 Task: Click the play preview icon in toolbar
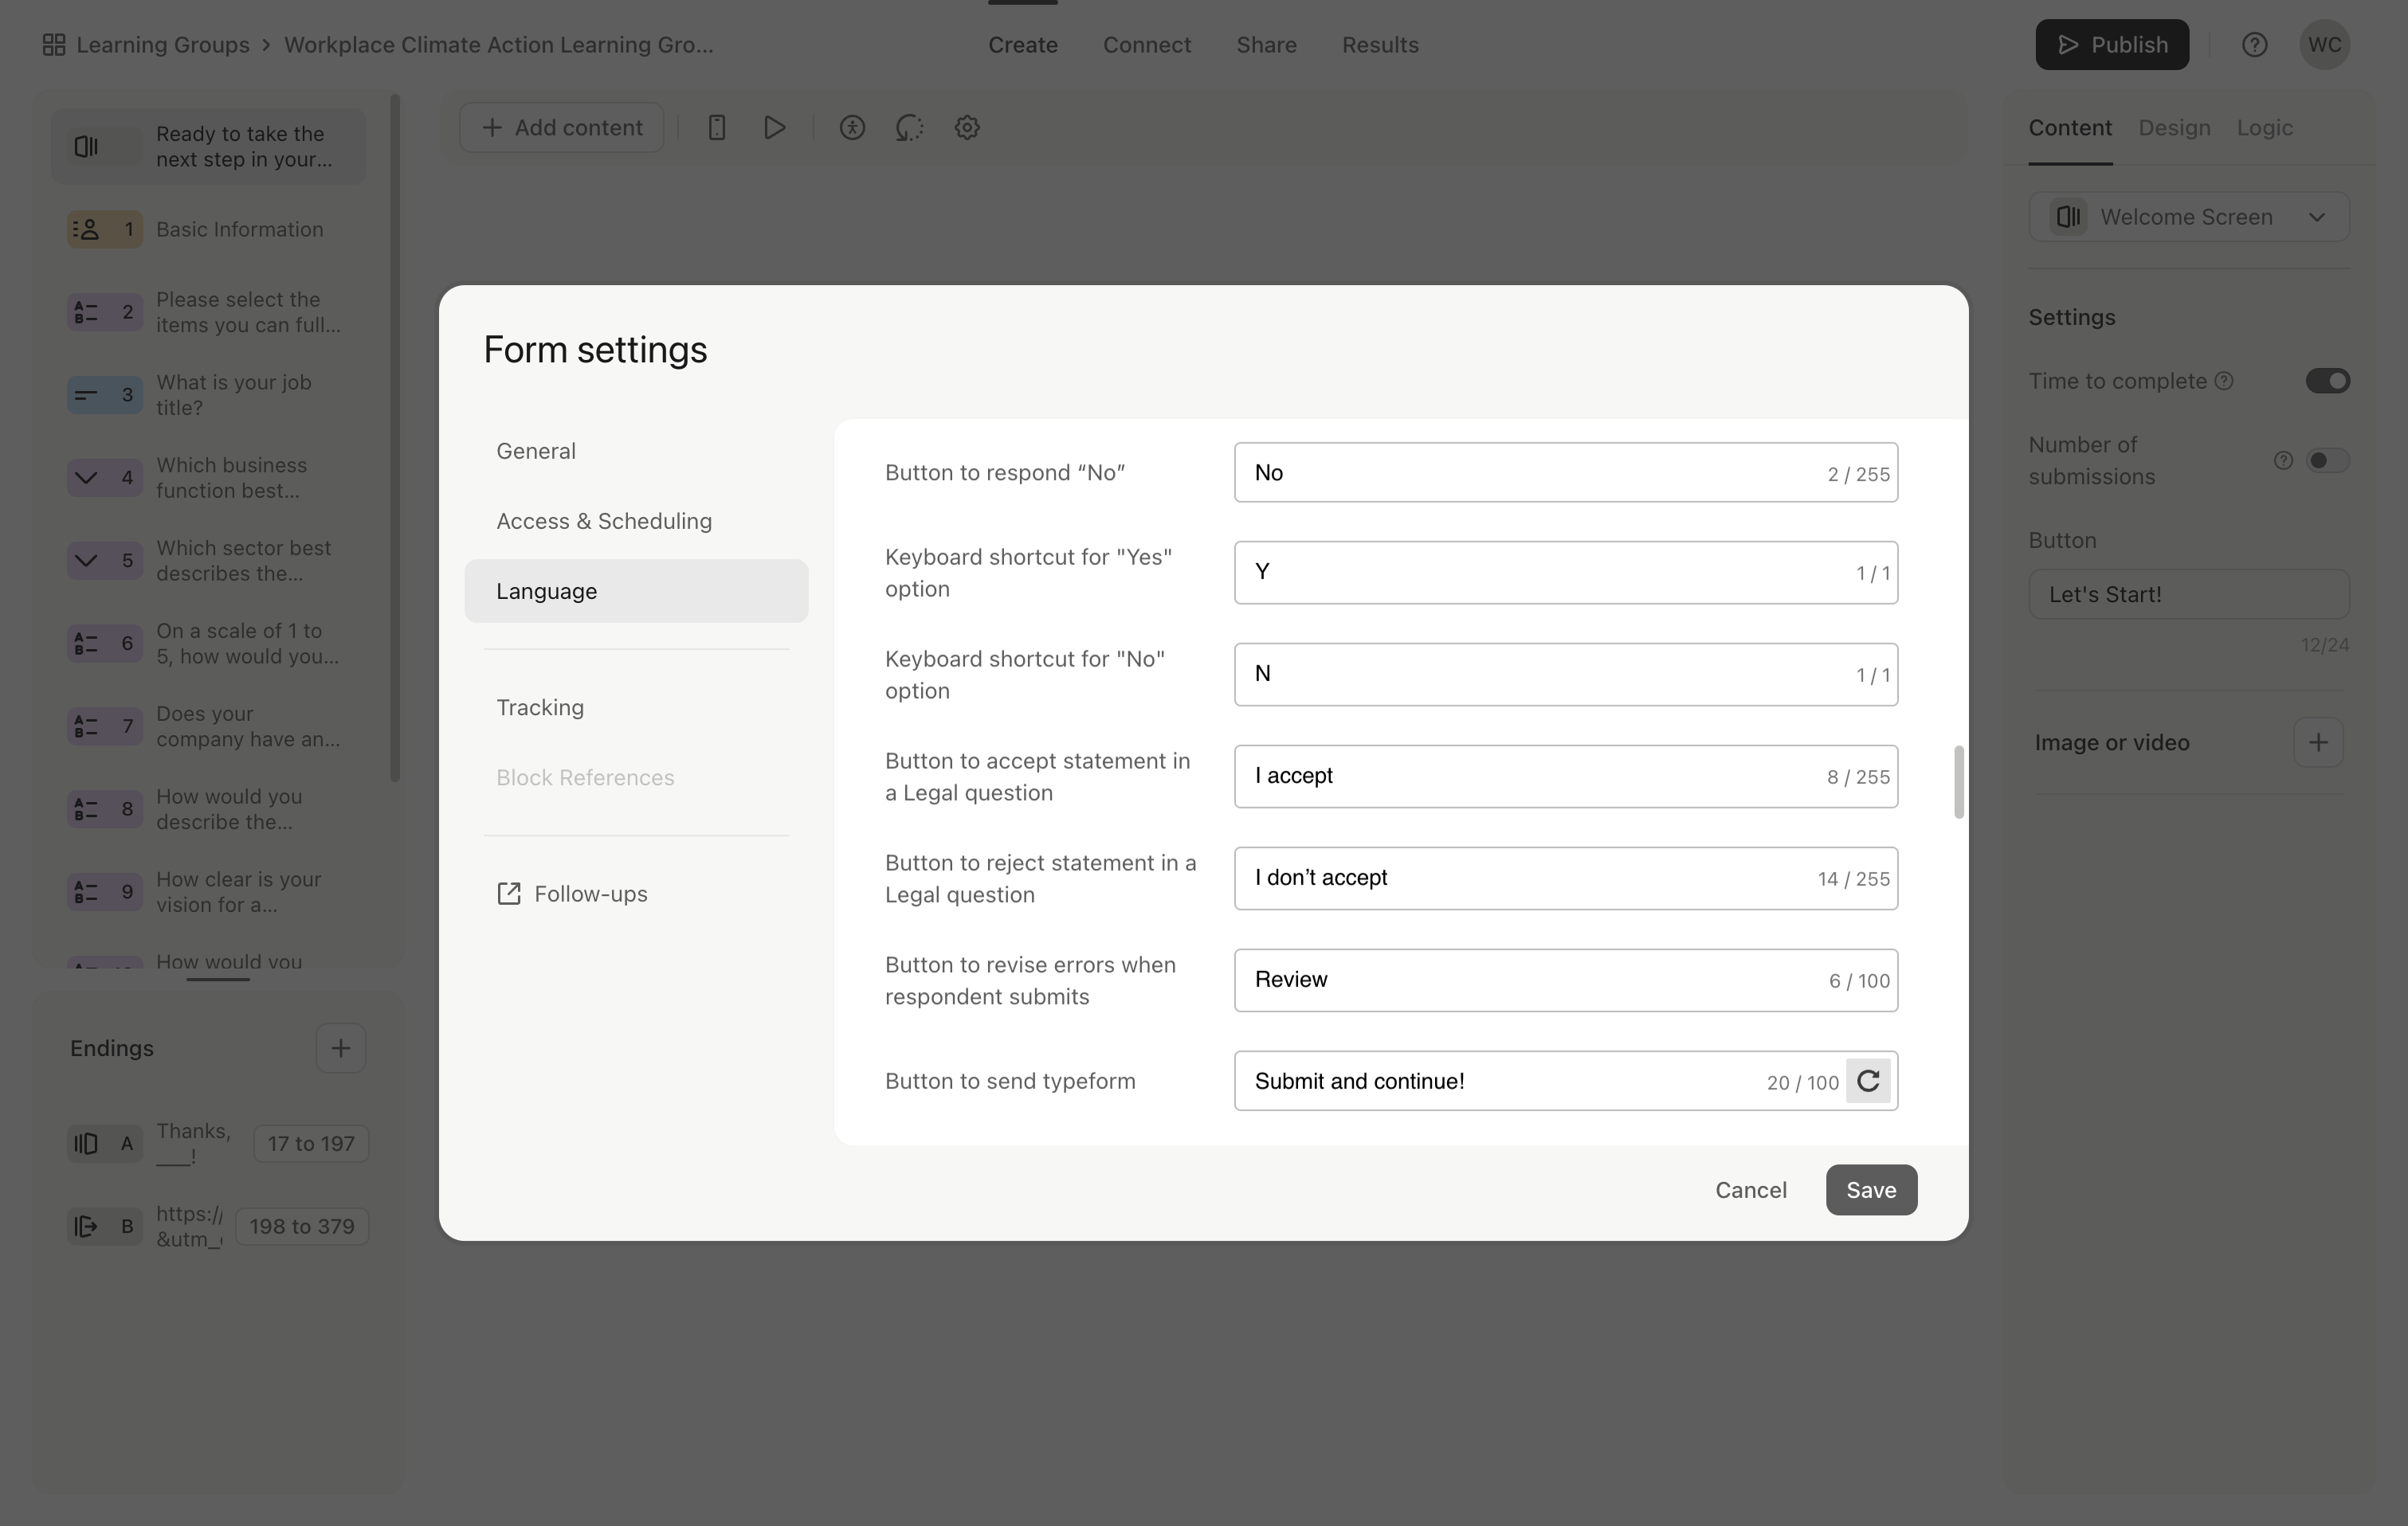[x=774, y=128]
